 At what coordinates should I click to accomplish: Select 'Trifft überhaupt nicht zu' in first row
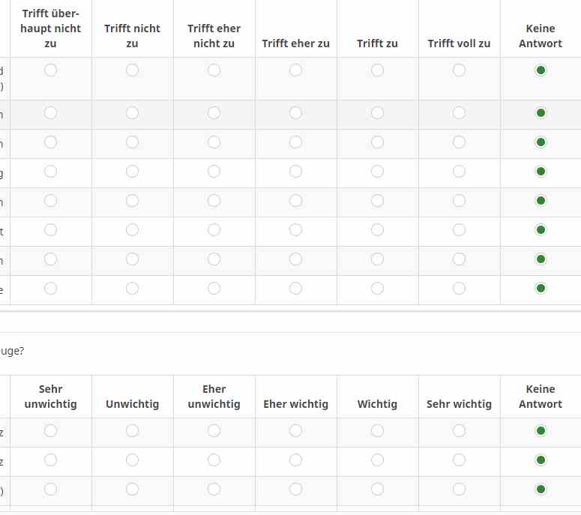50,70
